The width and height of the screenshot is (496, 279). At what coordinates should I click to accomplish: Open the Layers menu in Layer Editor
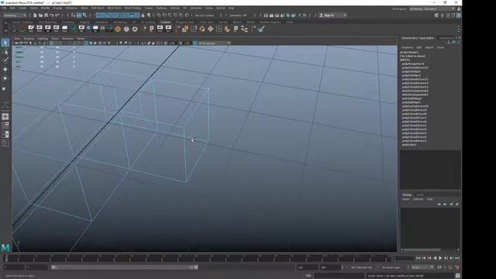tap(405, 199)
